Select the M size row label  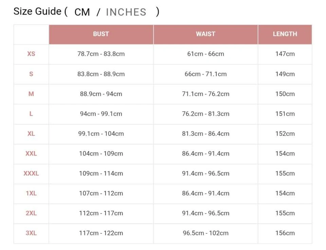(x=31, y=94)
